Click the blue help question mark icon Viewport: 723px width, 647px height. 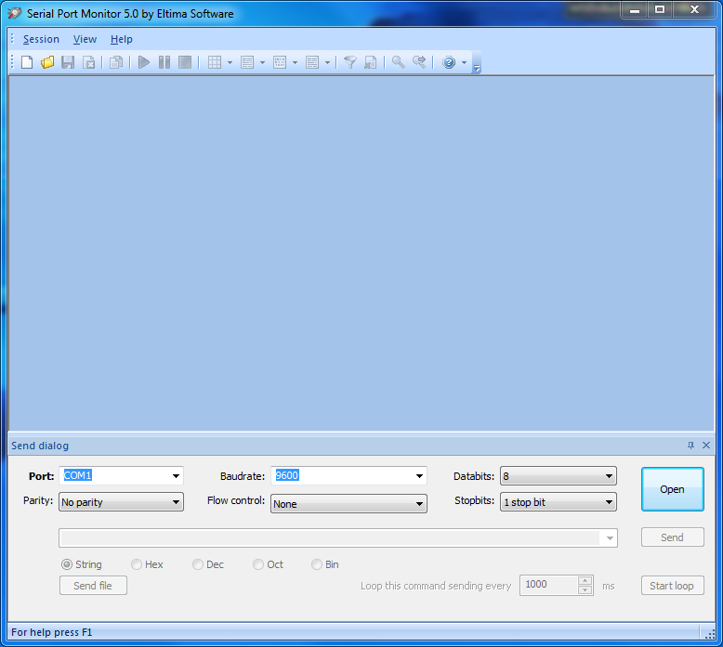pyautogui.click(x=449, y=62)
